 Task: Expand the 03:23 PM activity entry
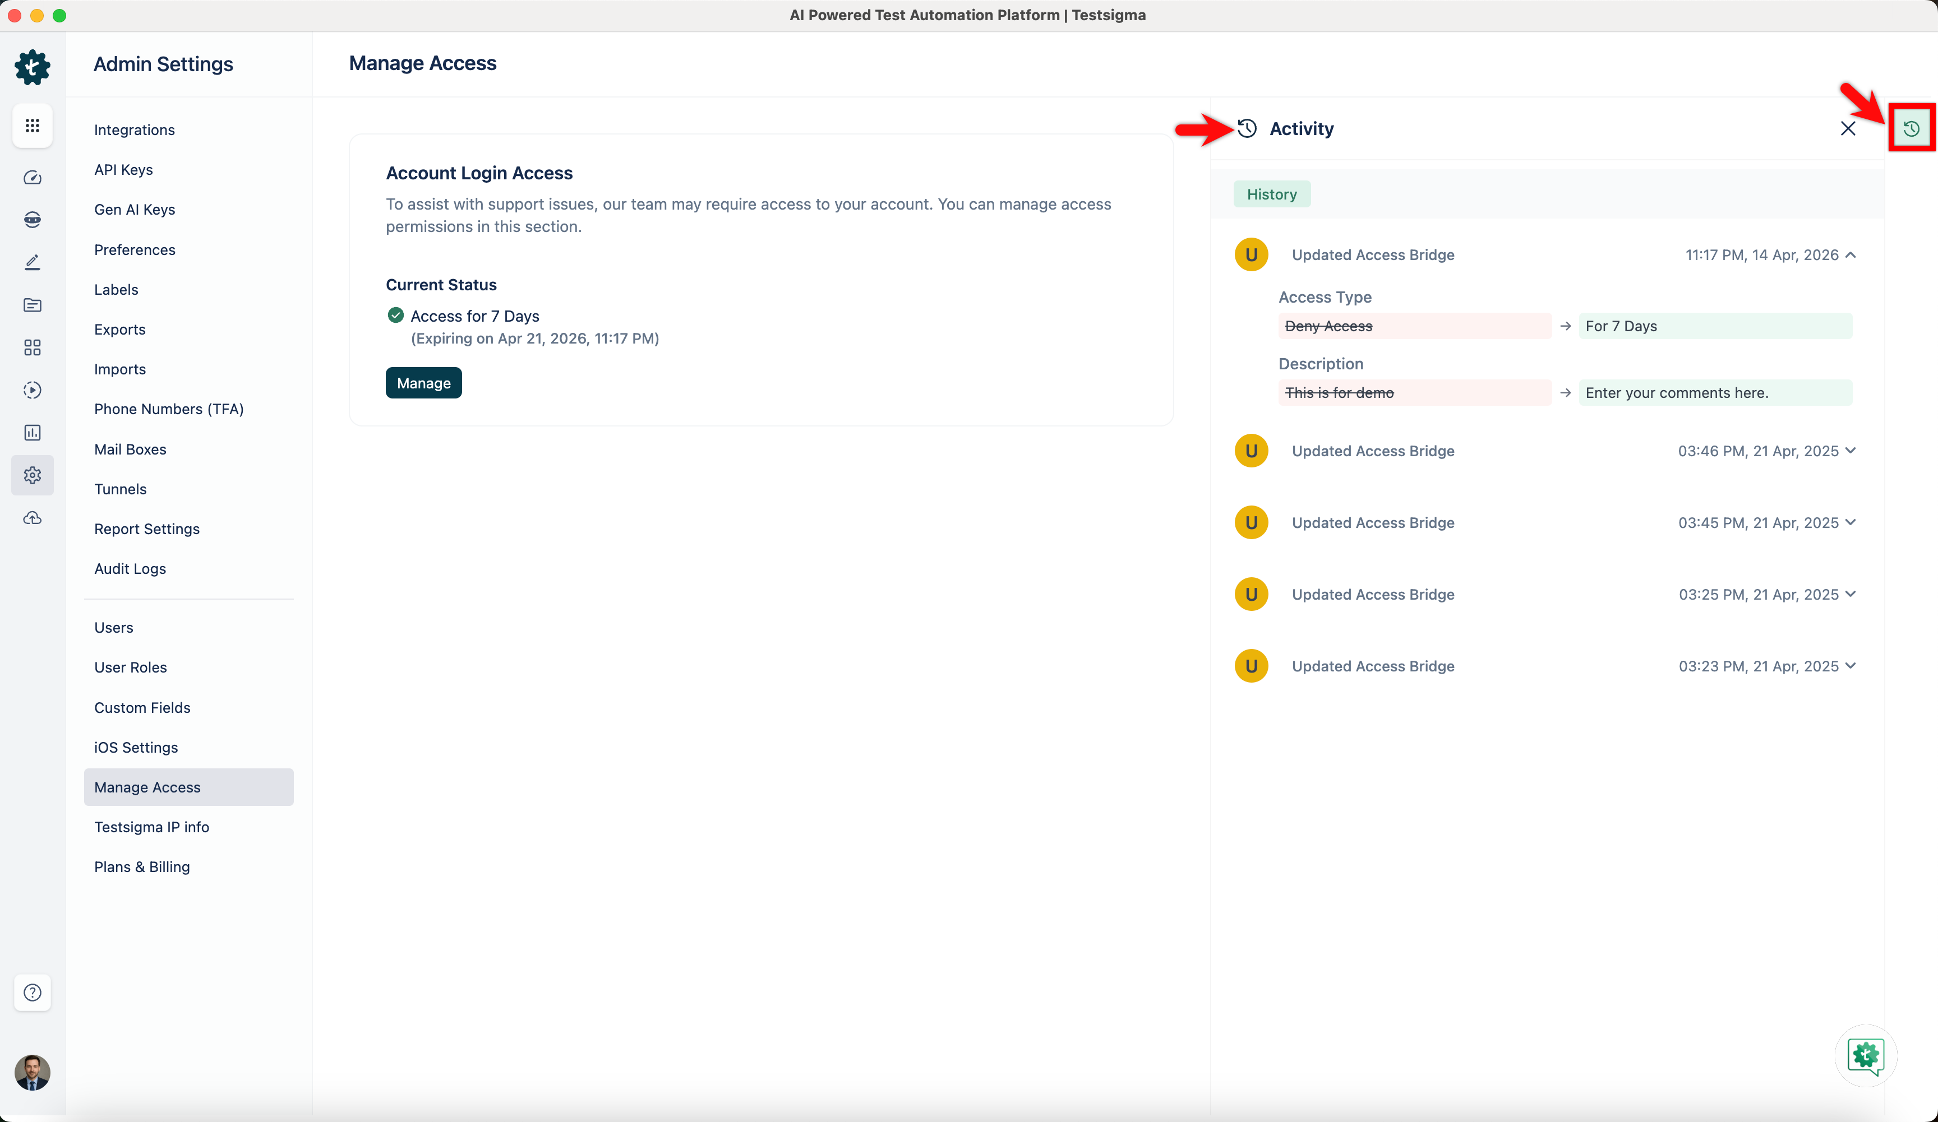coord(1851,665)
